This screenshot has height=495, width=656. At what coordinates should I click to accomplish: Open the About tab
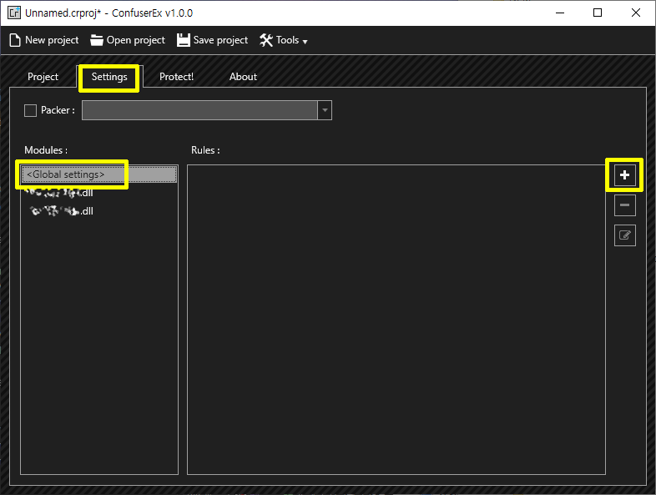coord(243,77)
